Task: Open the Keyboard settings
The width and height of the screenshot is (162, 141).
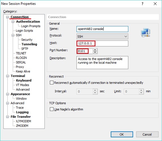Action: [24, 80]
